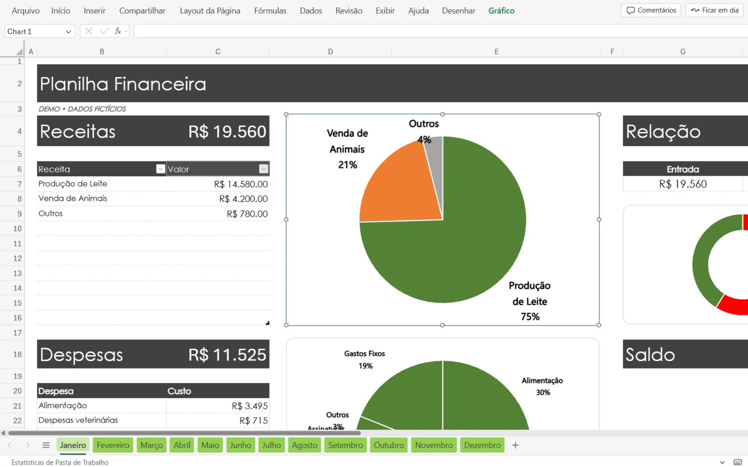Select column D header
Viewport: 748px width, 467px height.
[x=330, y=51]
